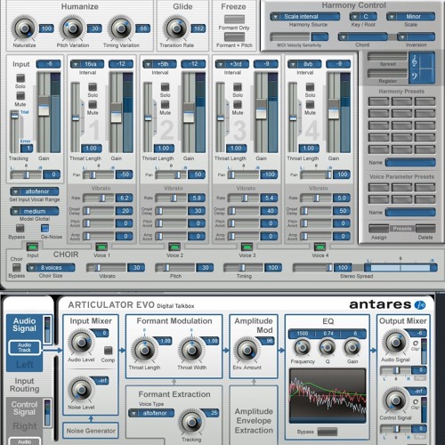Open the Choir Size 8 voices dropdown
Viewport: 445px width, 445px height.
[x=51, y=268]
